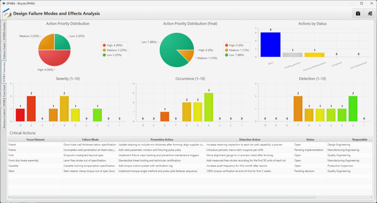Click the Save disk icon
The width and height of the screenshot is (377, 203).
tap(357, 13)
